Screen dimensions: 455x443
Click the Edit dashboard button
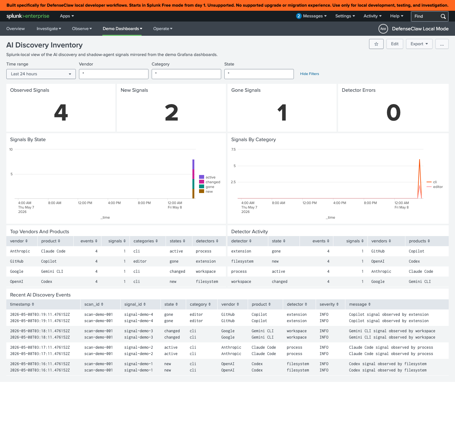coord(395,44)
